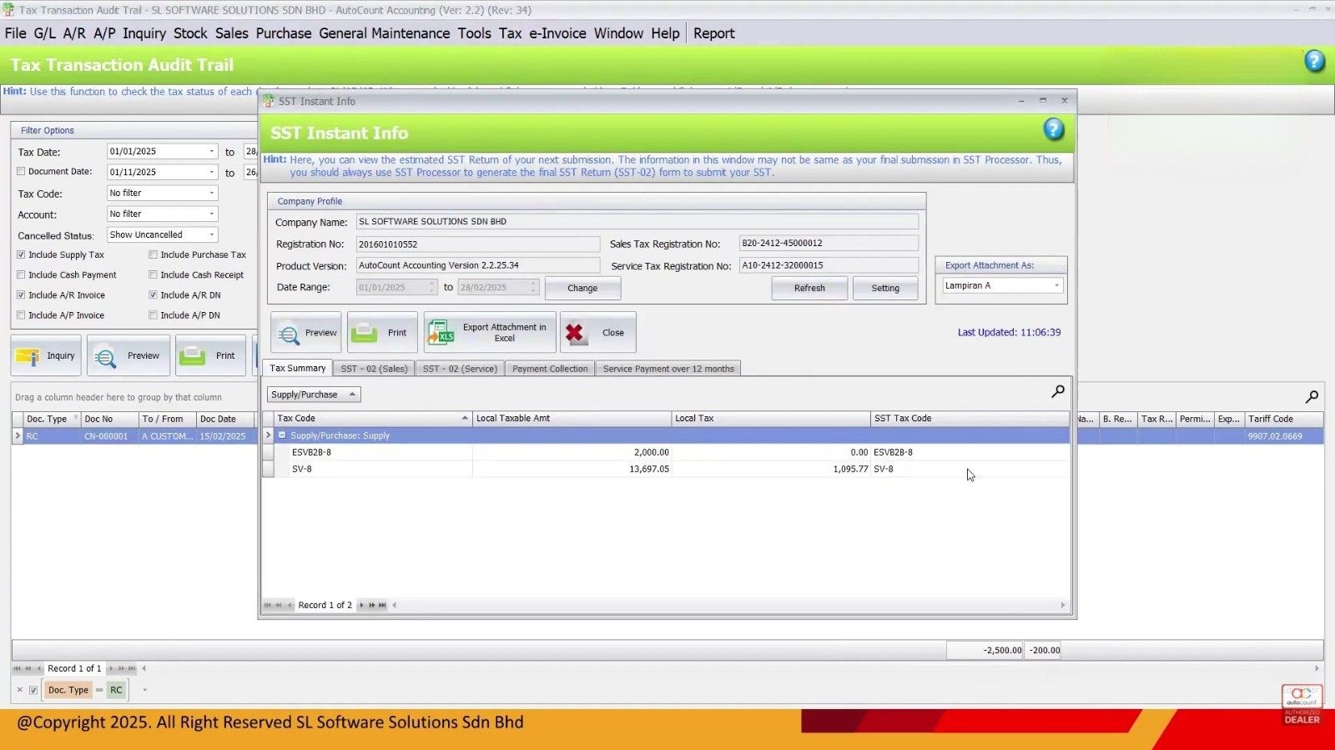Open General Maintenance menu

click(385, 33)
